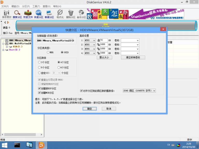Open the 文件(F) menu

5,6
